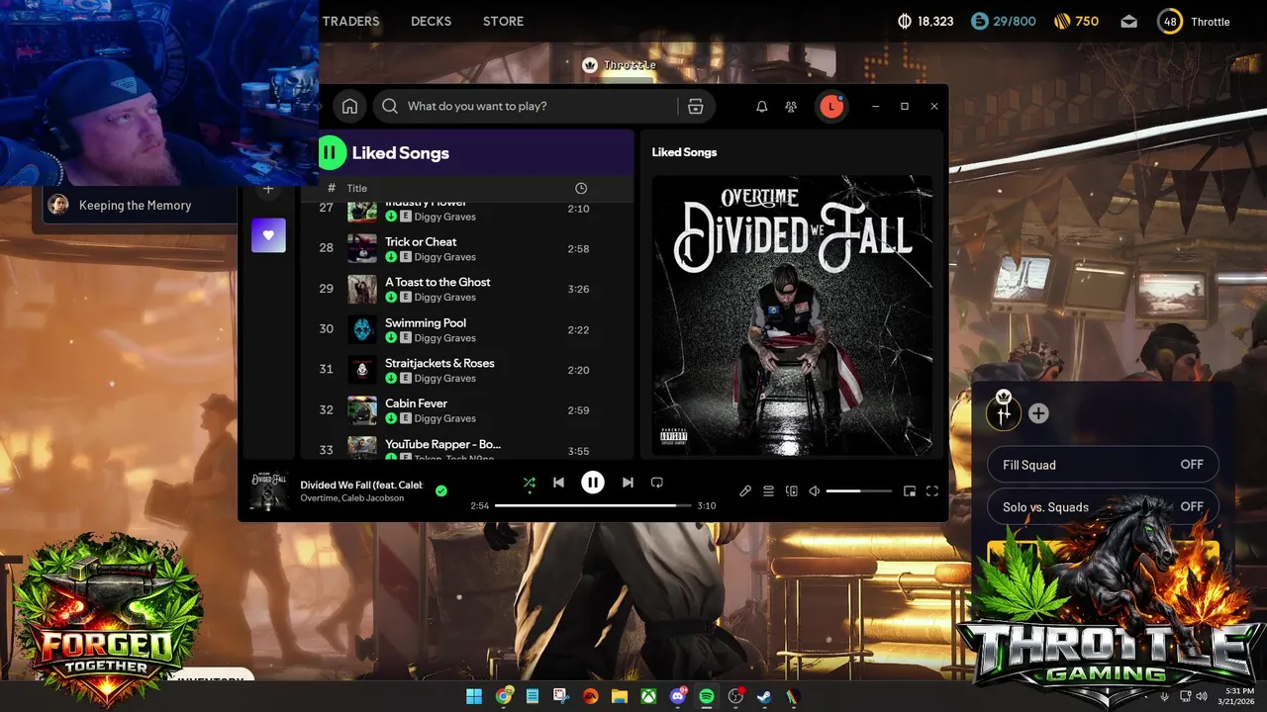Click the 750 gold currency counter
This screenshot has width=1267, height=712.
pyautogui.click(x=1076, y=21)
